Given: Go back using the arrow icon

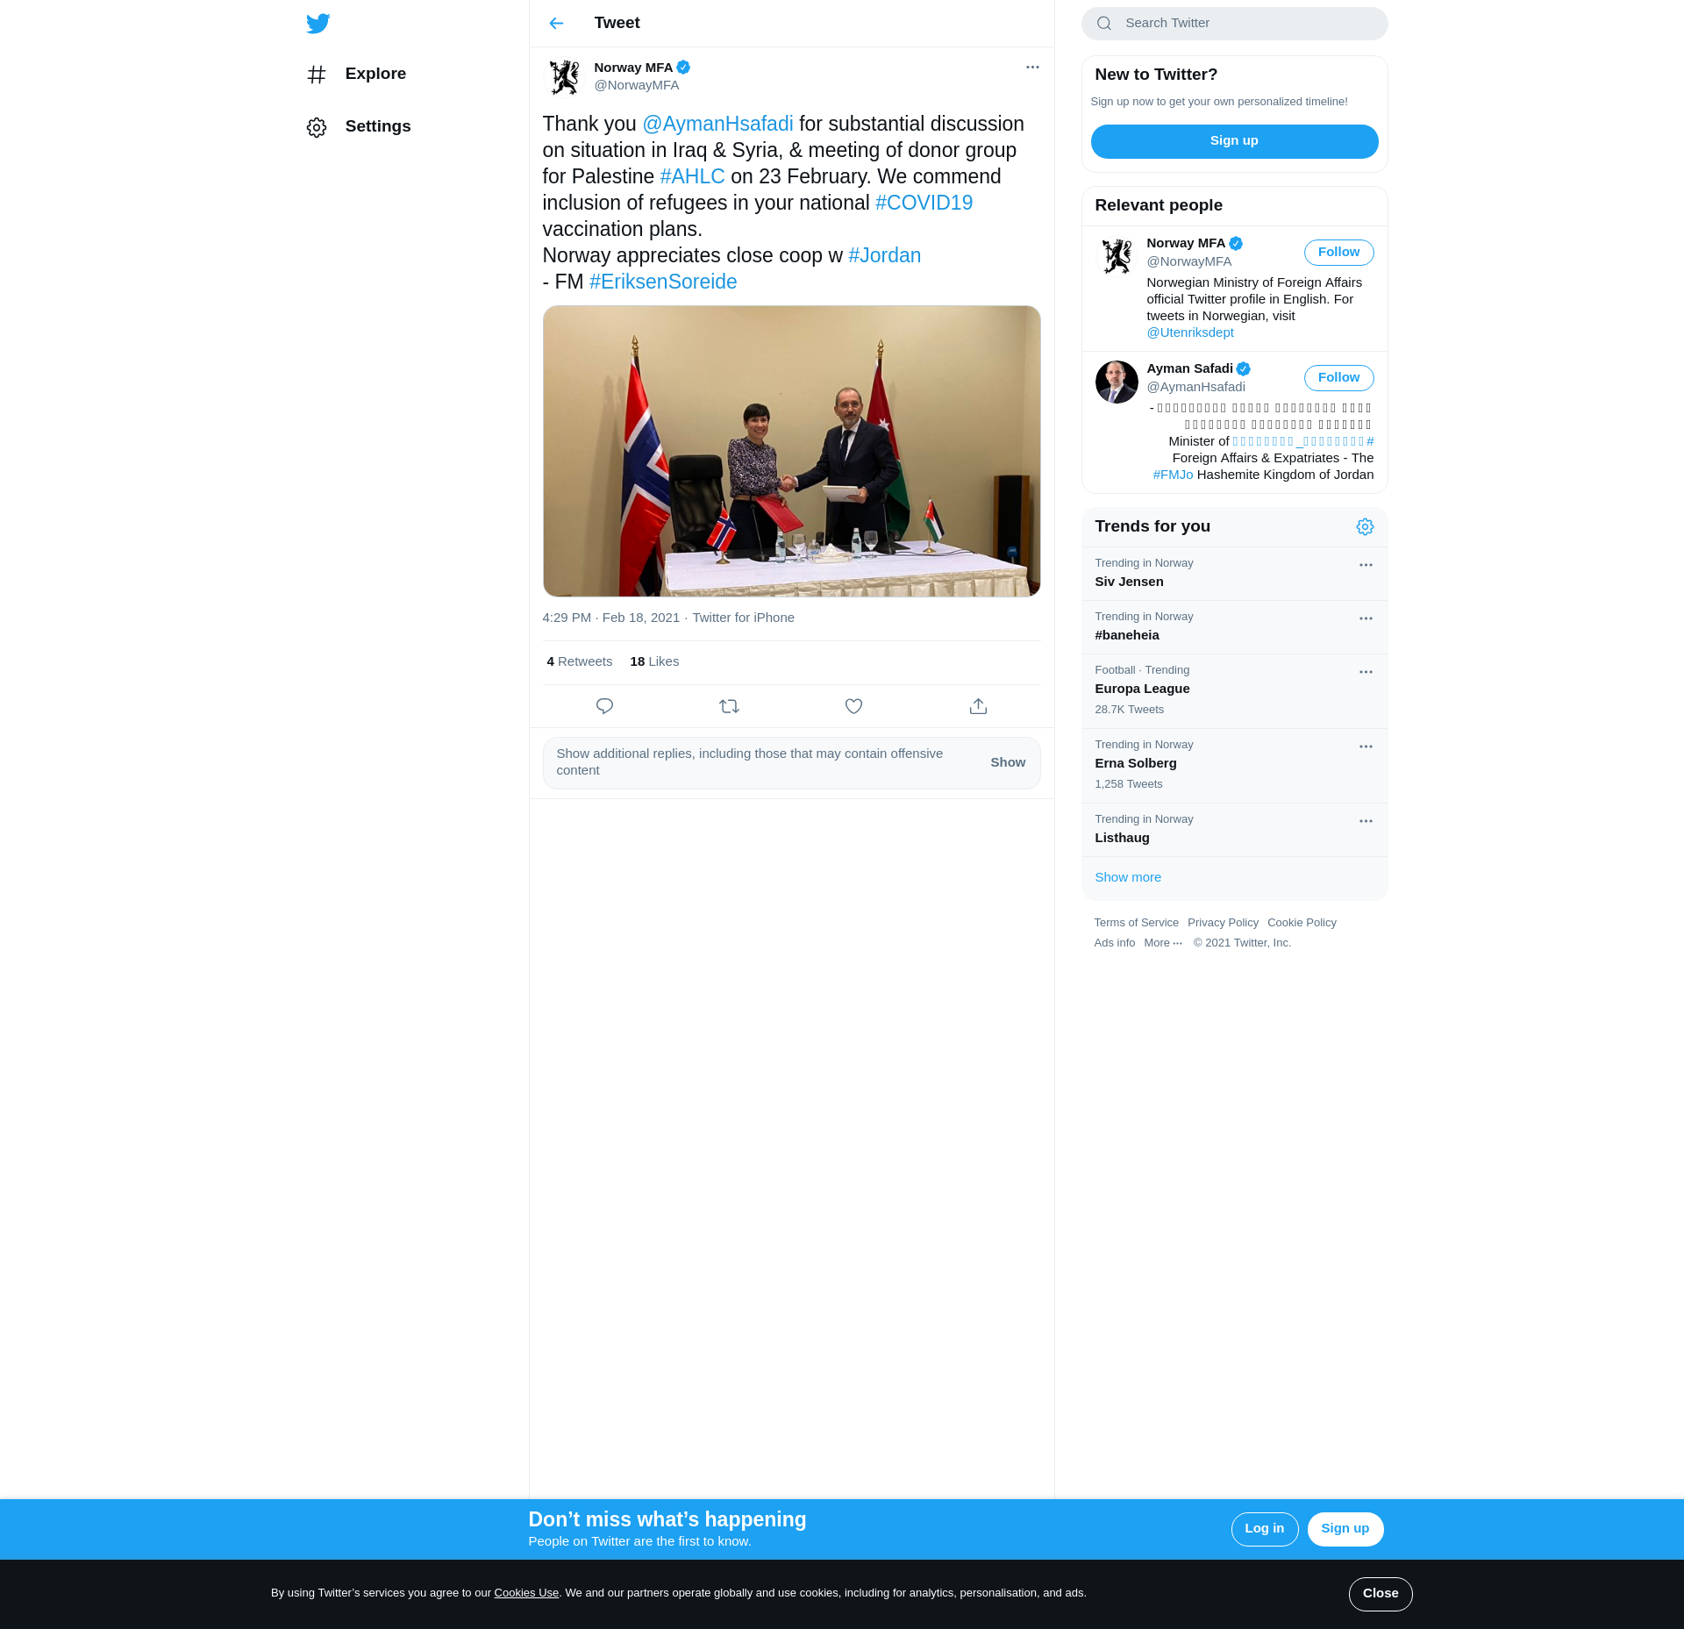Looking at the screenshot, I should pos(556,24).
